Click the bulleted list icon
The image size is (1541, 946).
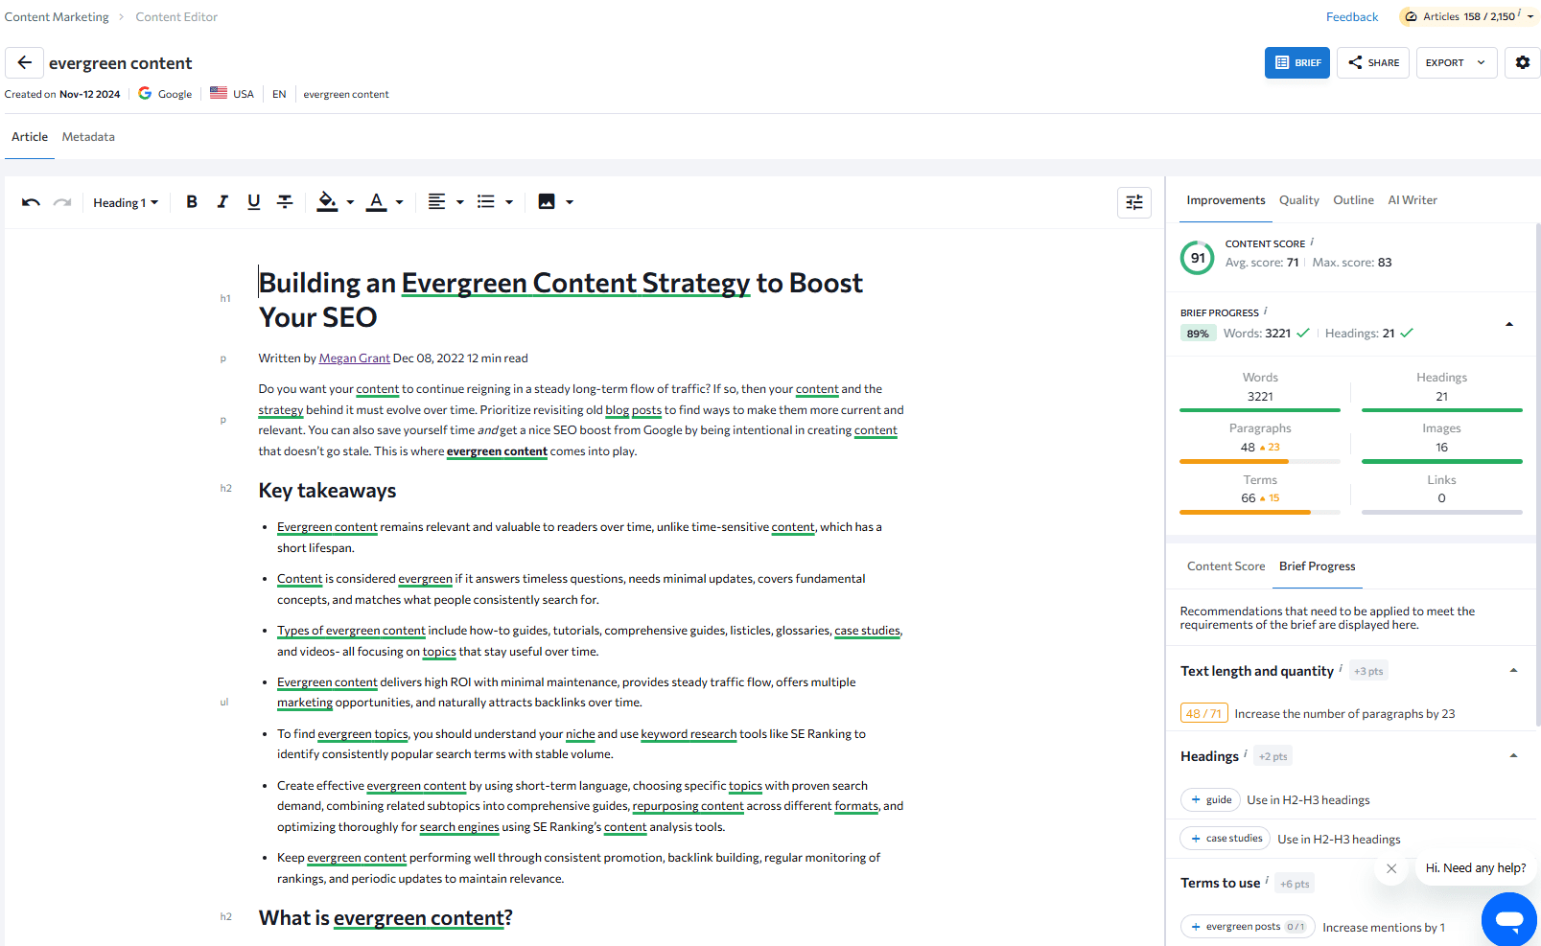[486, 202]
